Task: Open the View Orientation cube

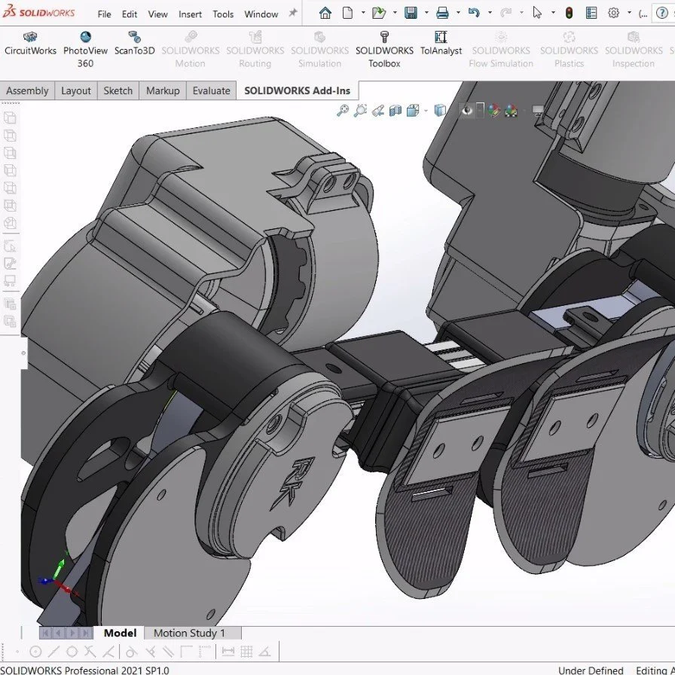Action: point(413,111)
